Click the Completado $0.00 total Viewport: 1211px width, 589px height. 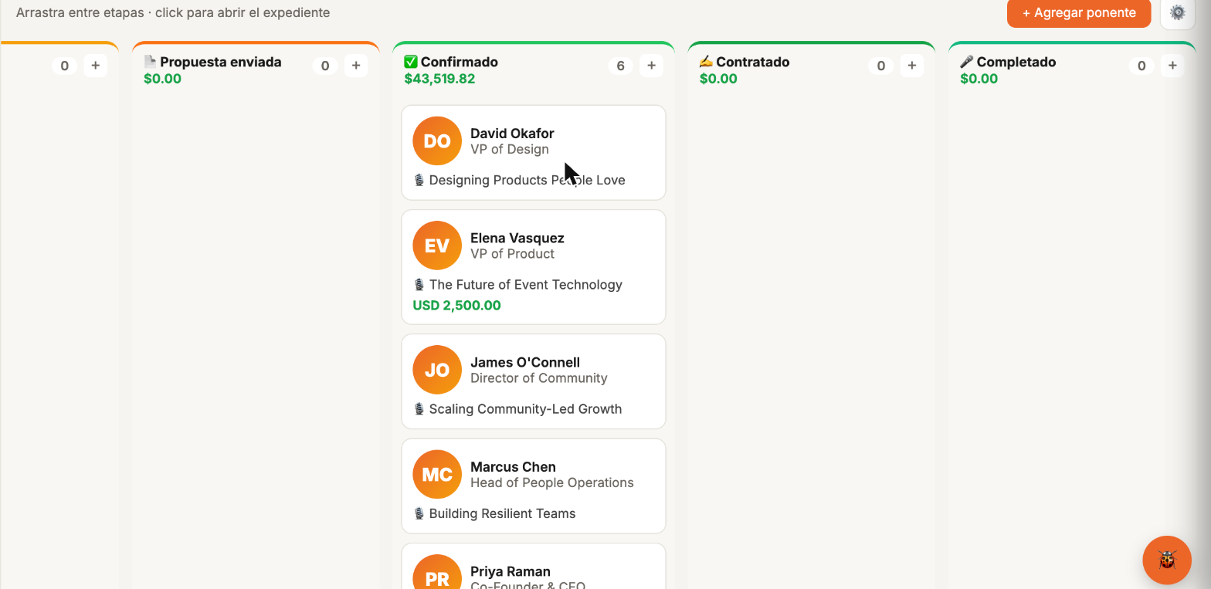[979, 79]
